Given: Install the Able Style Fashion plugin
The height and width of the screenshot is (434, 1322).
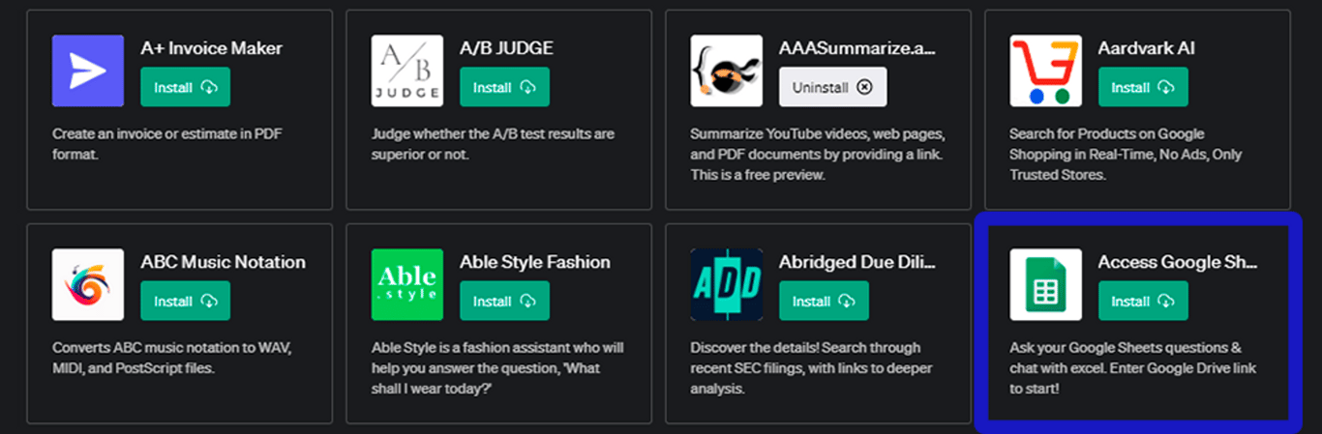Looking at the screenshot, I should pos(504,301).
